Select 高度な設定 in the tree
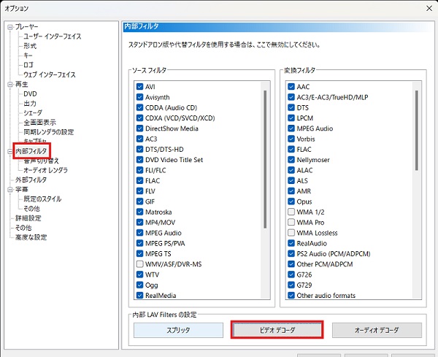438x357 pixels. (31, 237)
